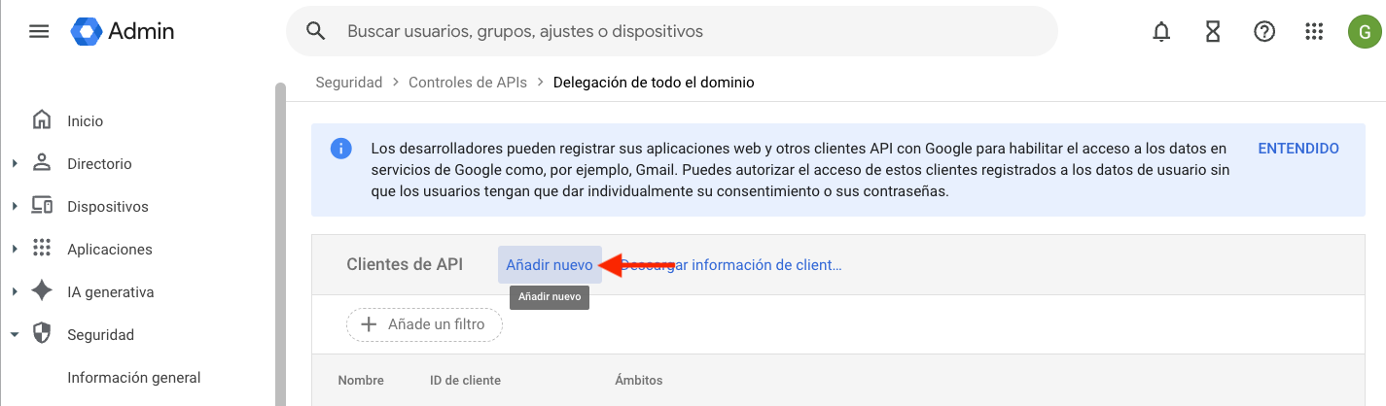Focus the search users and groups field
This screenshot has width=1386, height=406.
681,32
